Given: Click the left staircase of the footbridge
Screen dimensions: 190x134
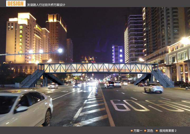Looking at the screenshot, I should tap(32, 78).
